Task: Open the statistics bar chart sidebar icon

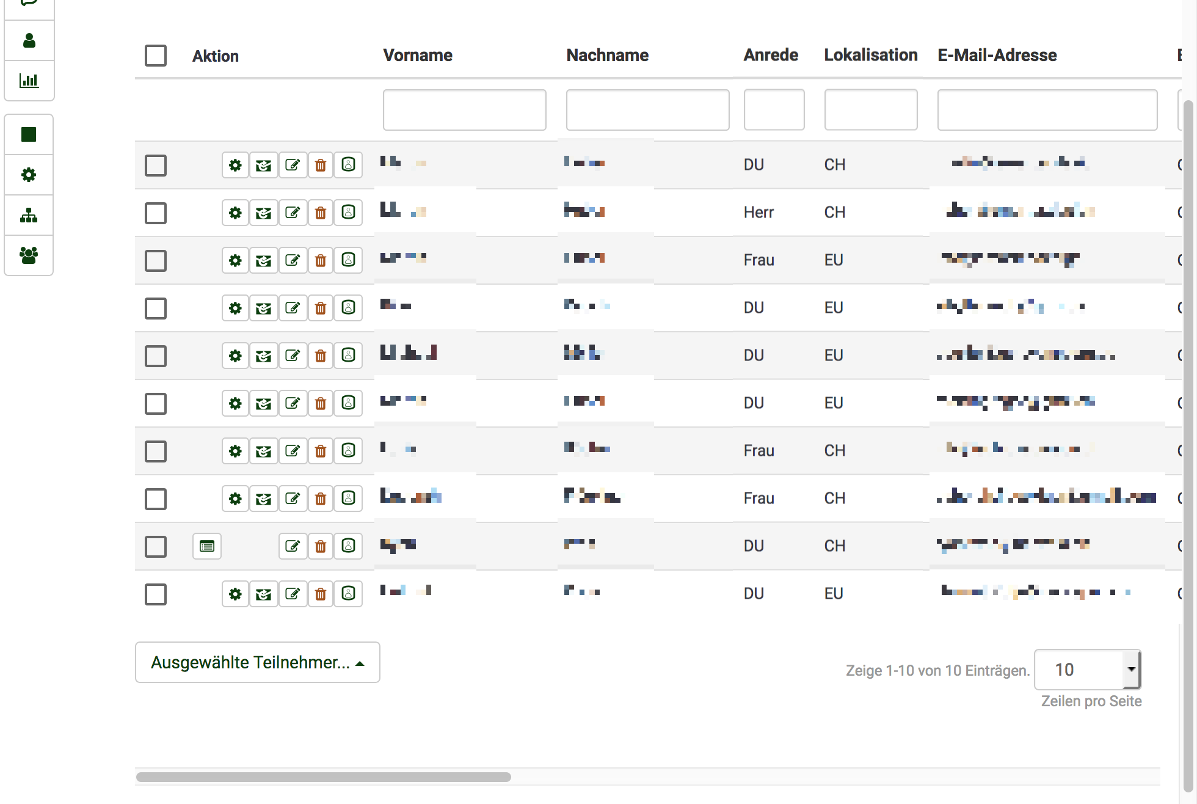Action: 29,81
